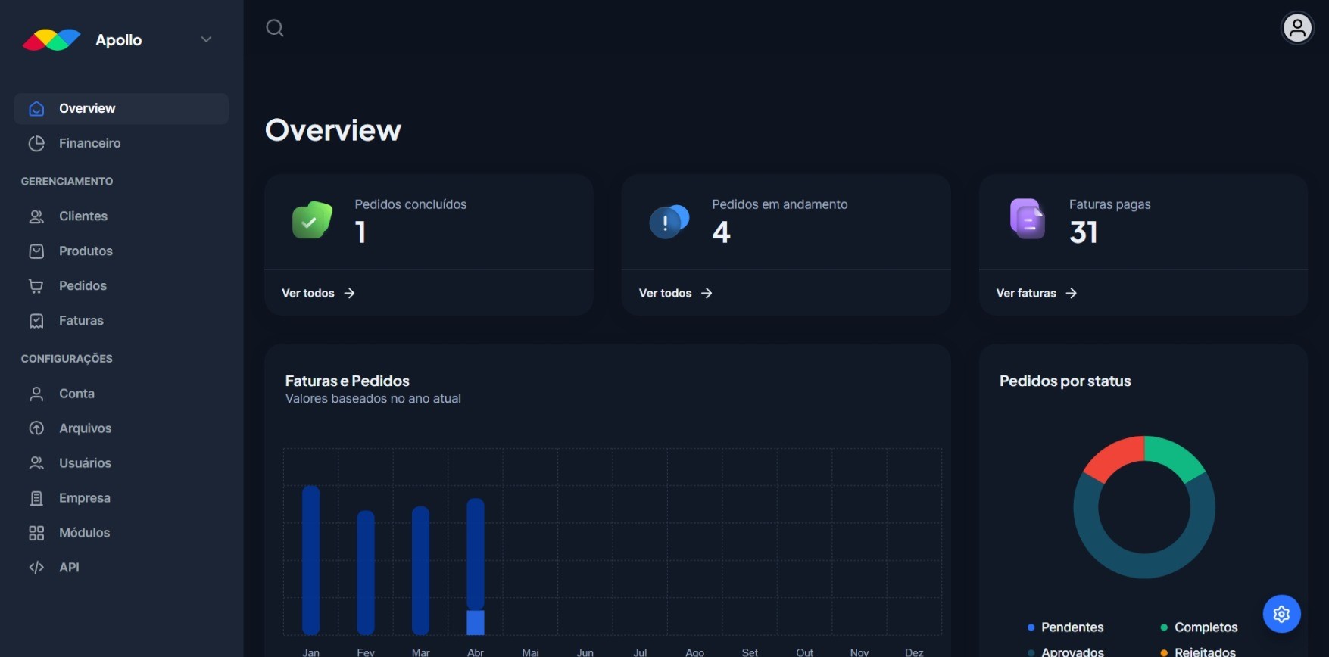1329x657 pixels.
Task: Click the blue alert Pedidos em andamento icon
Action: click(x=669, y=222)
